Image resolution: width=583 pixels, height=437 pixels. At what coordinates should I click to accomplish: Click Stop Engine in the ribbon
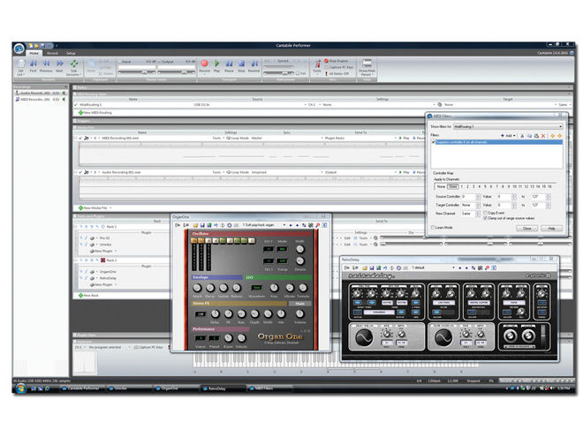337,61
